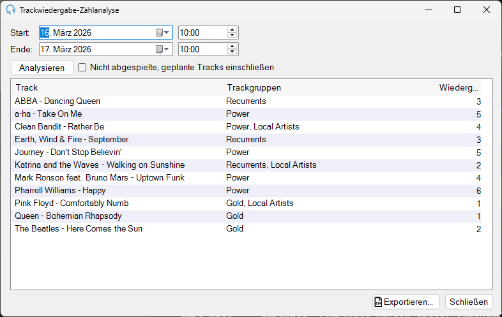502x317 pixels.
Task: Click the Analysieren button
Action: (x=42, y=68)
